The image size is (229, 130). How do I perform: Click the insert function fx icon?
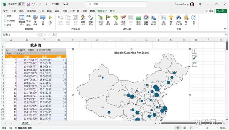[53, 35]
